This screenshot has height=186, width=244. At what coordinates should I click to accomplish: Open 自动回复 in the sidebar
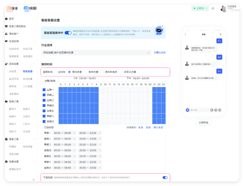27,79
